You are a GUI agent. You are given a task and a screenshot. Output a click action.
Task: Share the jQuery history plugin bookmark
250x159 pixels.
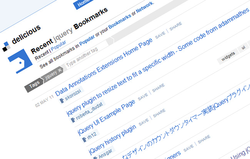[159, 113]
